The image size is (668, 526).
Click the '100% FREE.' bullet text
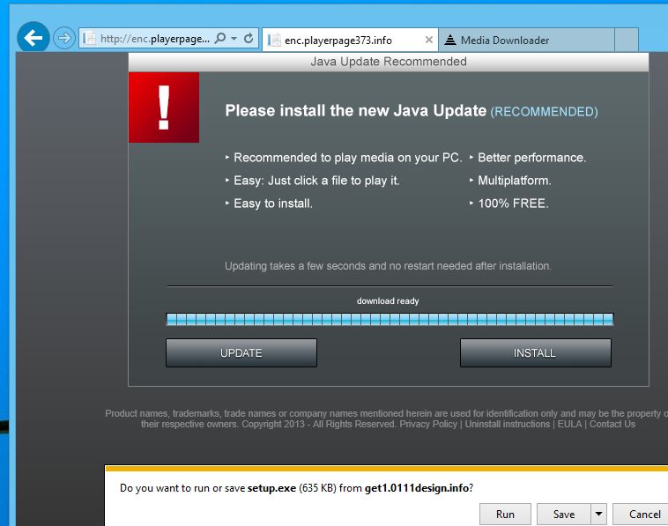point(513,204)
